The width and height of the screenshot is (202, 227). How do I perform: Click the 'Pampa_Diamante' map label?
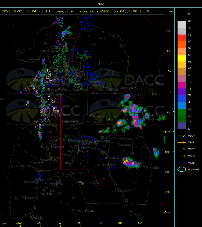tap(52, 147)
